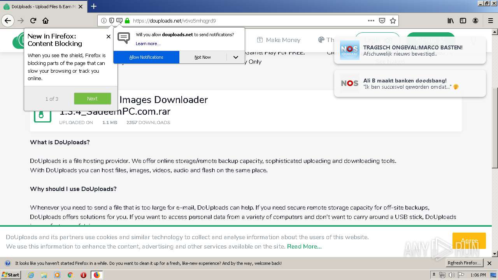This screenshot has width=498, height=280.
Task: Click the clock showing 1:06 PM
Action: tap(478, 275)
